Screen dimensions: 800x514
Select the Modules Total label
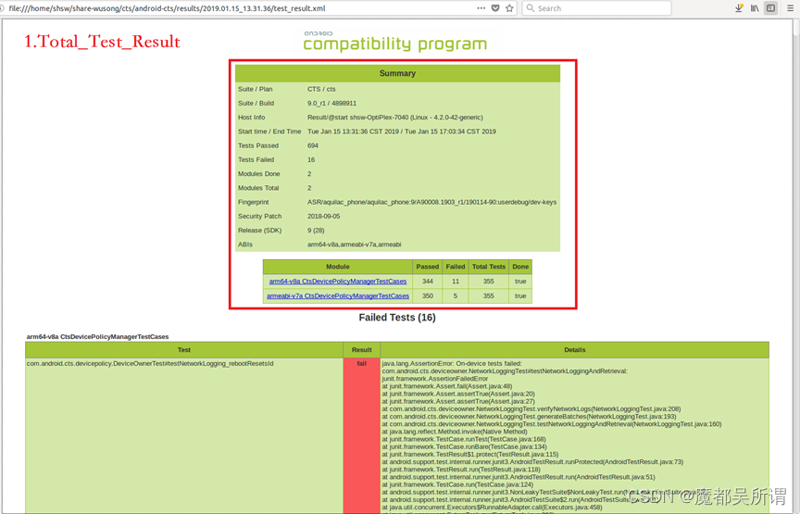tap(258, 188)
